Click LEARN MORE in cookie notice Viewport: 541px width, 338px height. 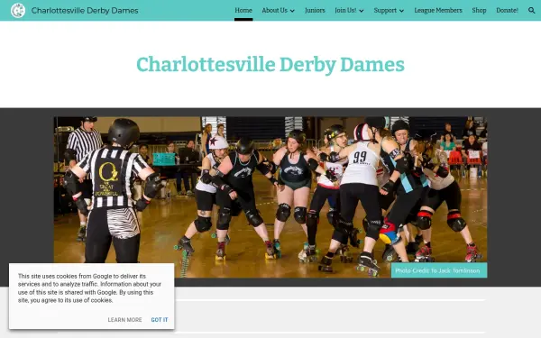[x=124, y=320]
